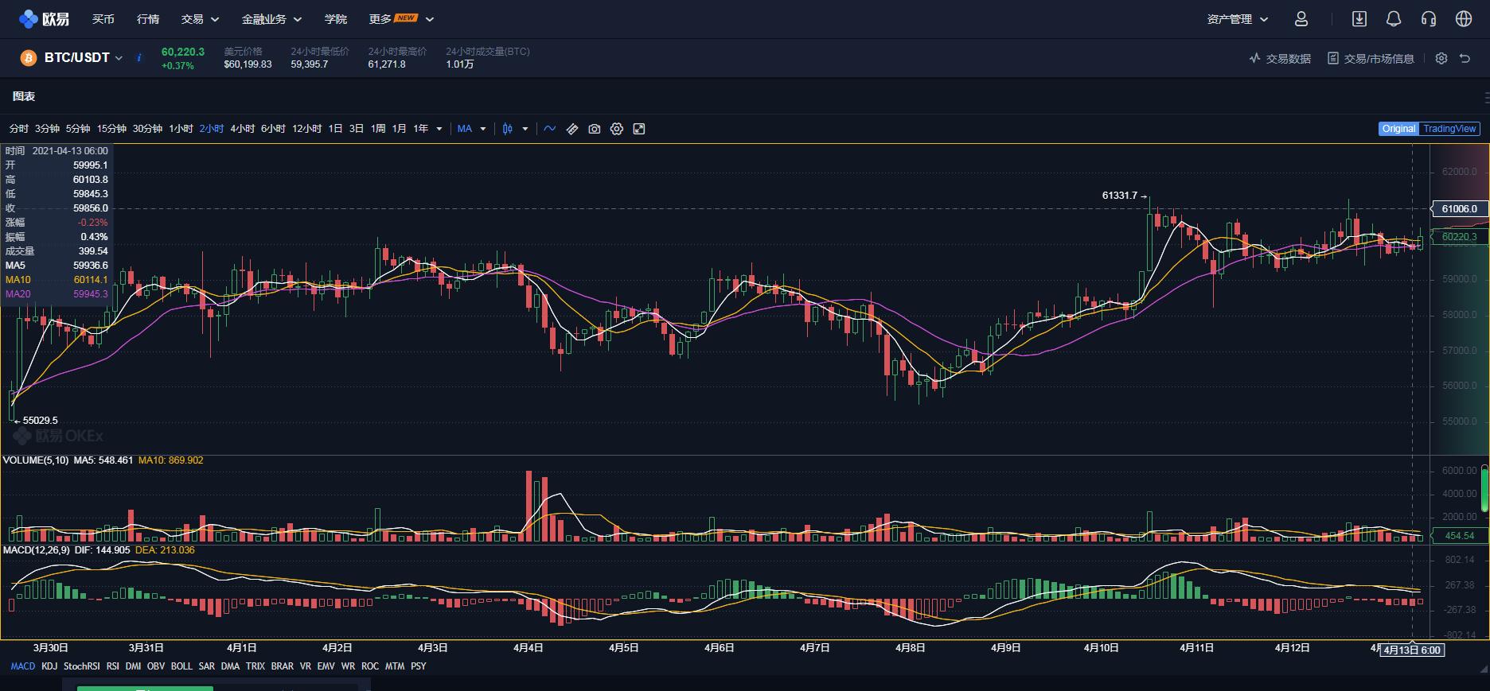Change language via the globe icon

[1463, 19]
